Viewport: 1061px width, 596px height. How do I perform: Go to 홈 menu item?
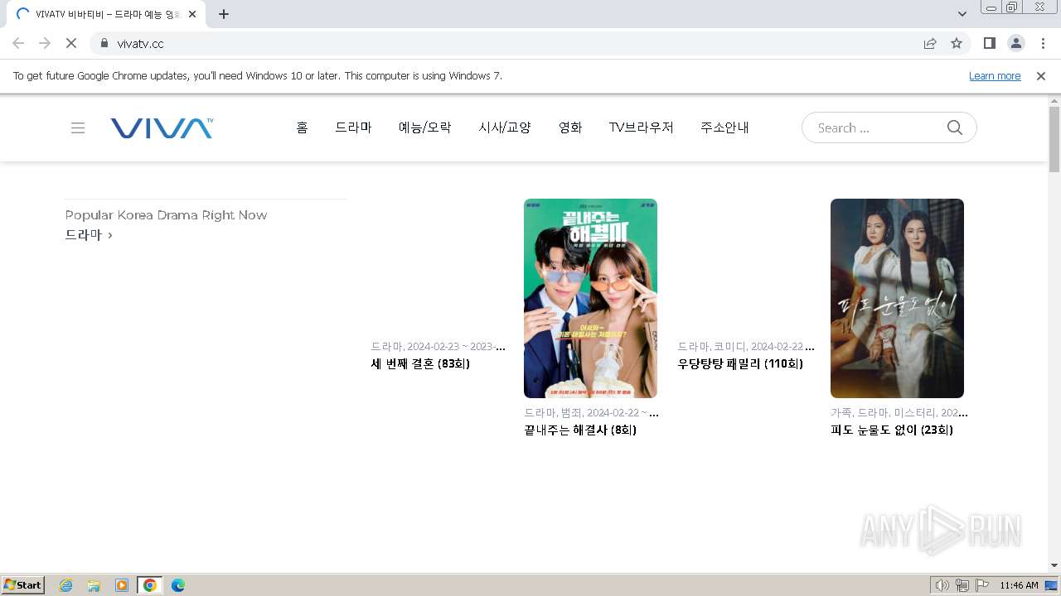click(302, 127)
